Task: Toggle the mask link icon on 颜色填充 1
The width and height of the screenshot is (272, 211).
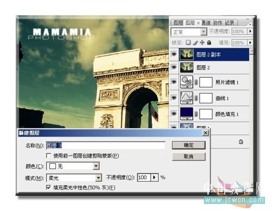Action: (196, 114)
